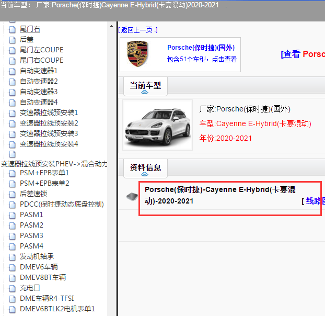325x316 pixels.
Task: Click document icon beside 变速器拉线预安装1
Action: click(x=13, y=113)
